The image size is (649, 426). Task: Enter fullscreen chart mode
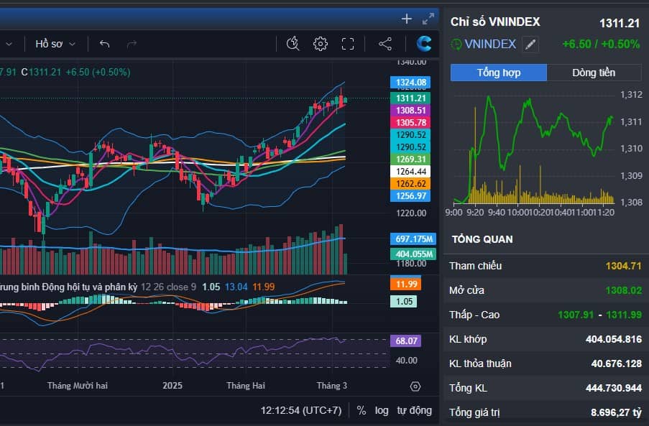pos(348,44)
